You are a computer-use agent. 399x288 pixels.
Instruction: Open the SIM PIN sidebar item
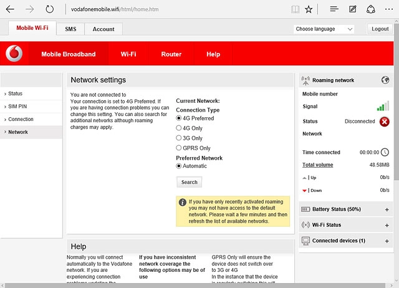(17, 107)
